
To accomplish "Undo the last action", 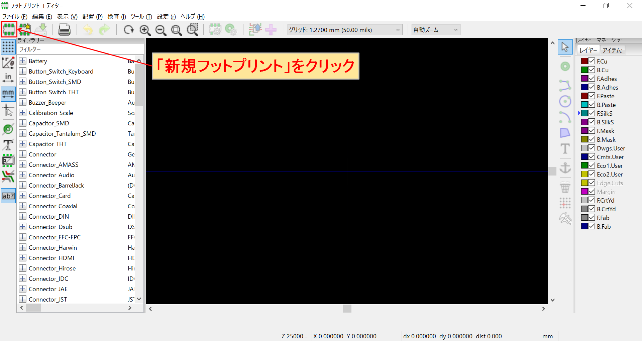I will (x=87, y=29).
